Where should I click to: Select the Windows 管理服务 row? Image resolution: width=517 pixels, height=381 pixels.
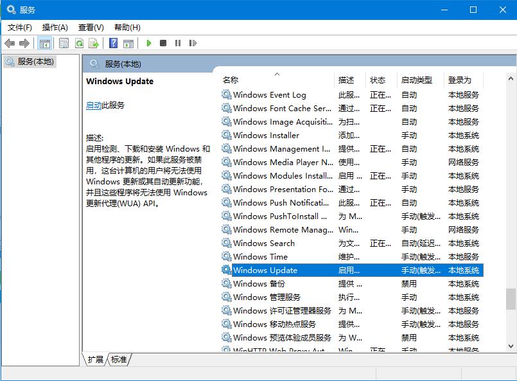(351, 297)
